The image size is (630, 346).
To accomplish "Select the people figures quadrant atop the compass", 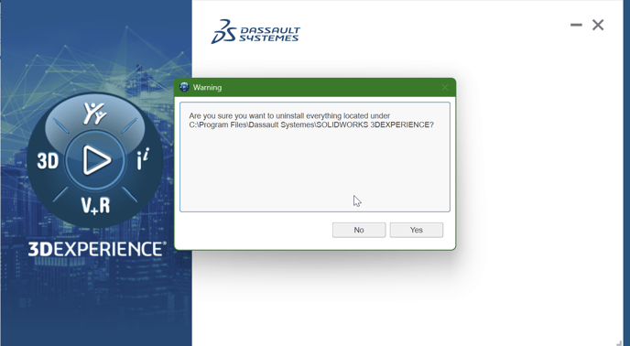I will pos(95,114).
